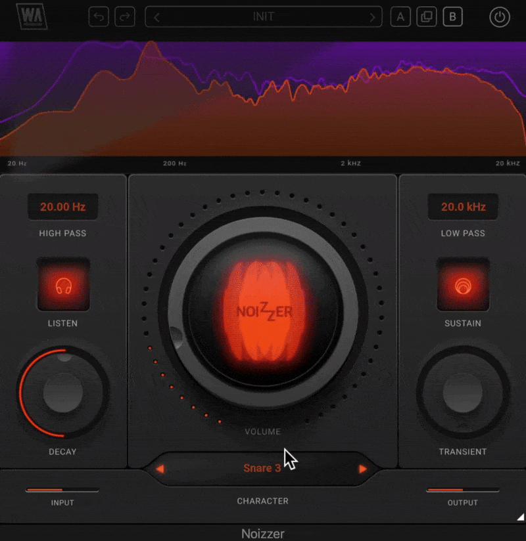Select the next character sound
526x541 pixels.
pyautogui.click(x=362, y=469)
